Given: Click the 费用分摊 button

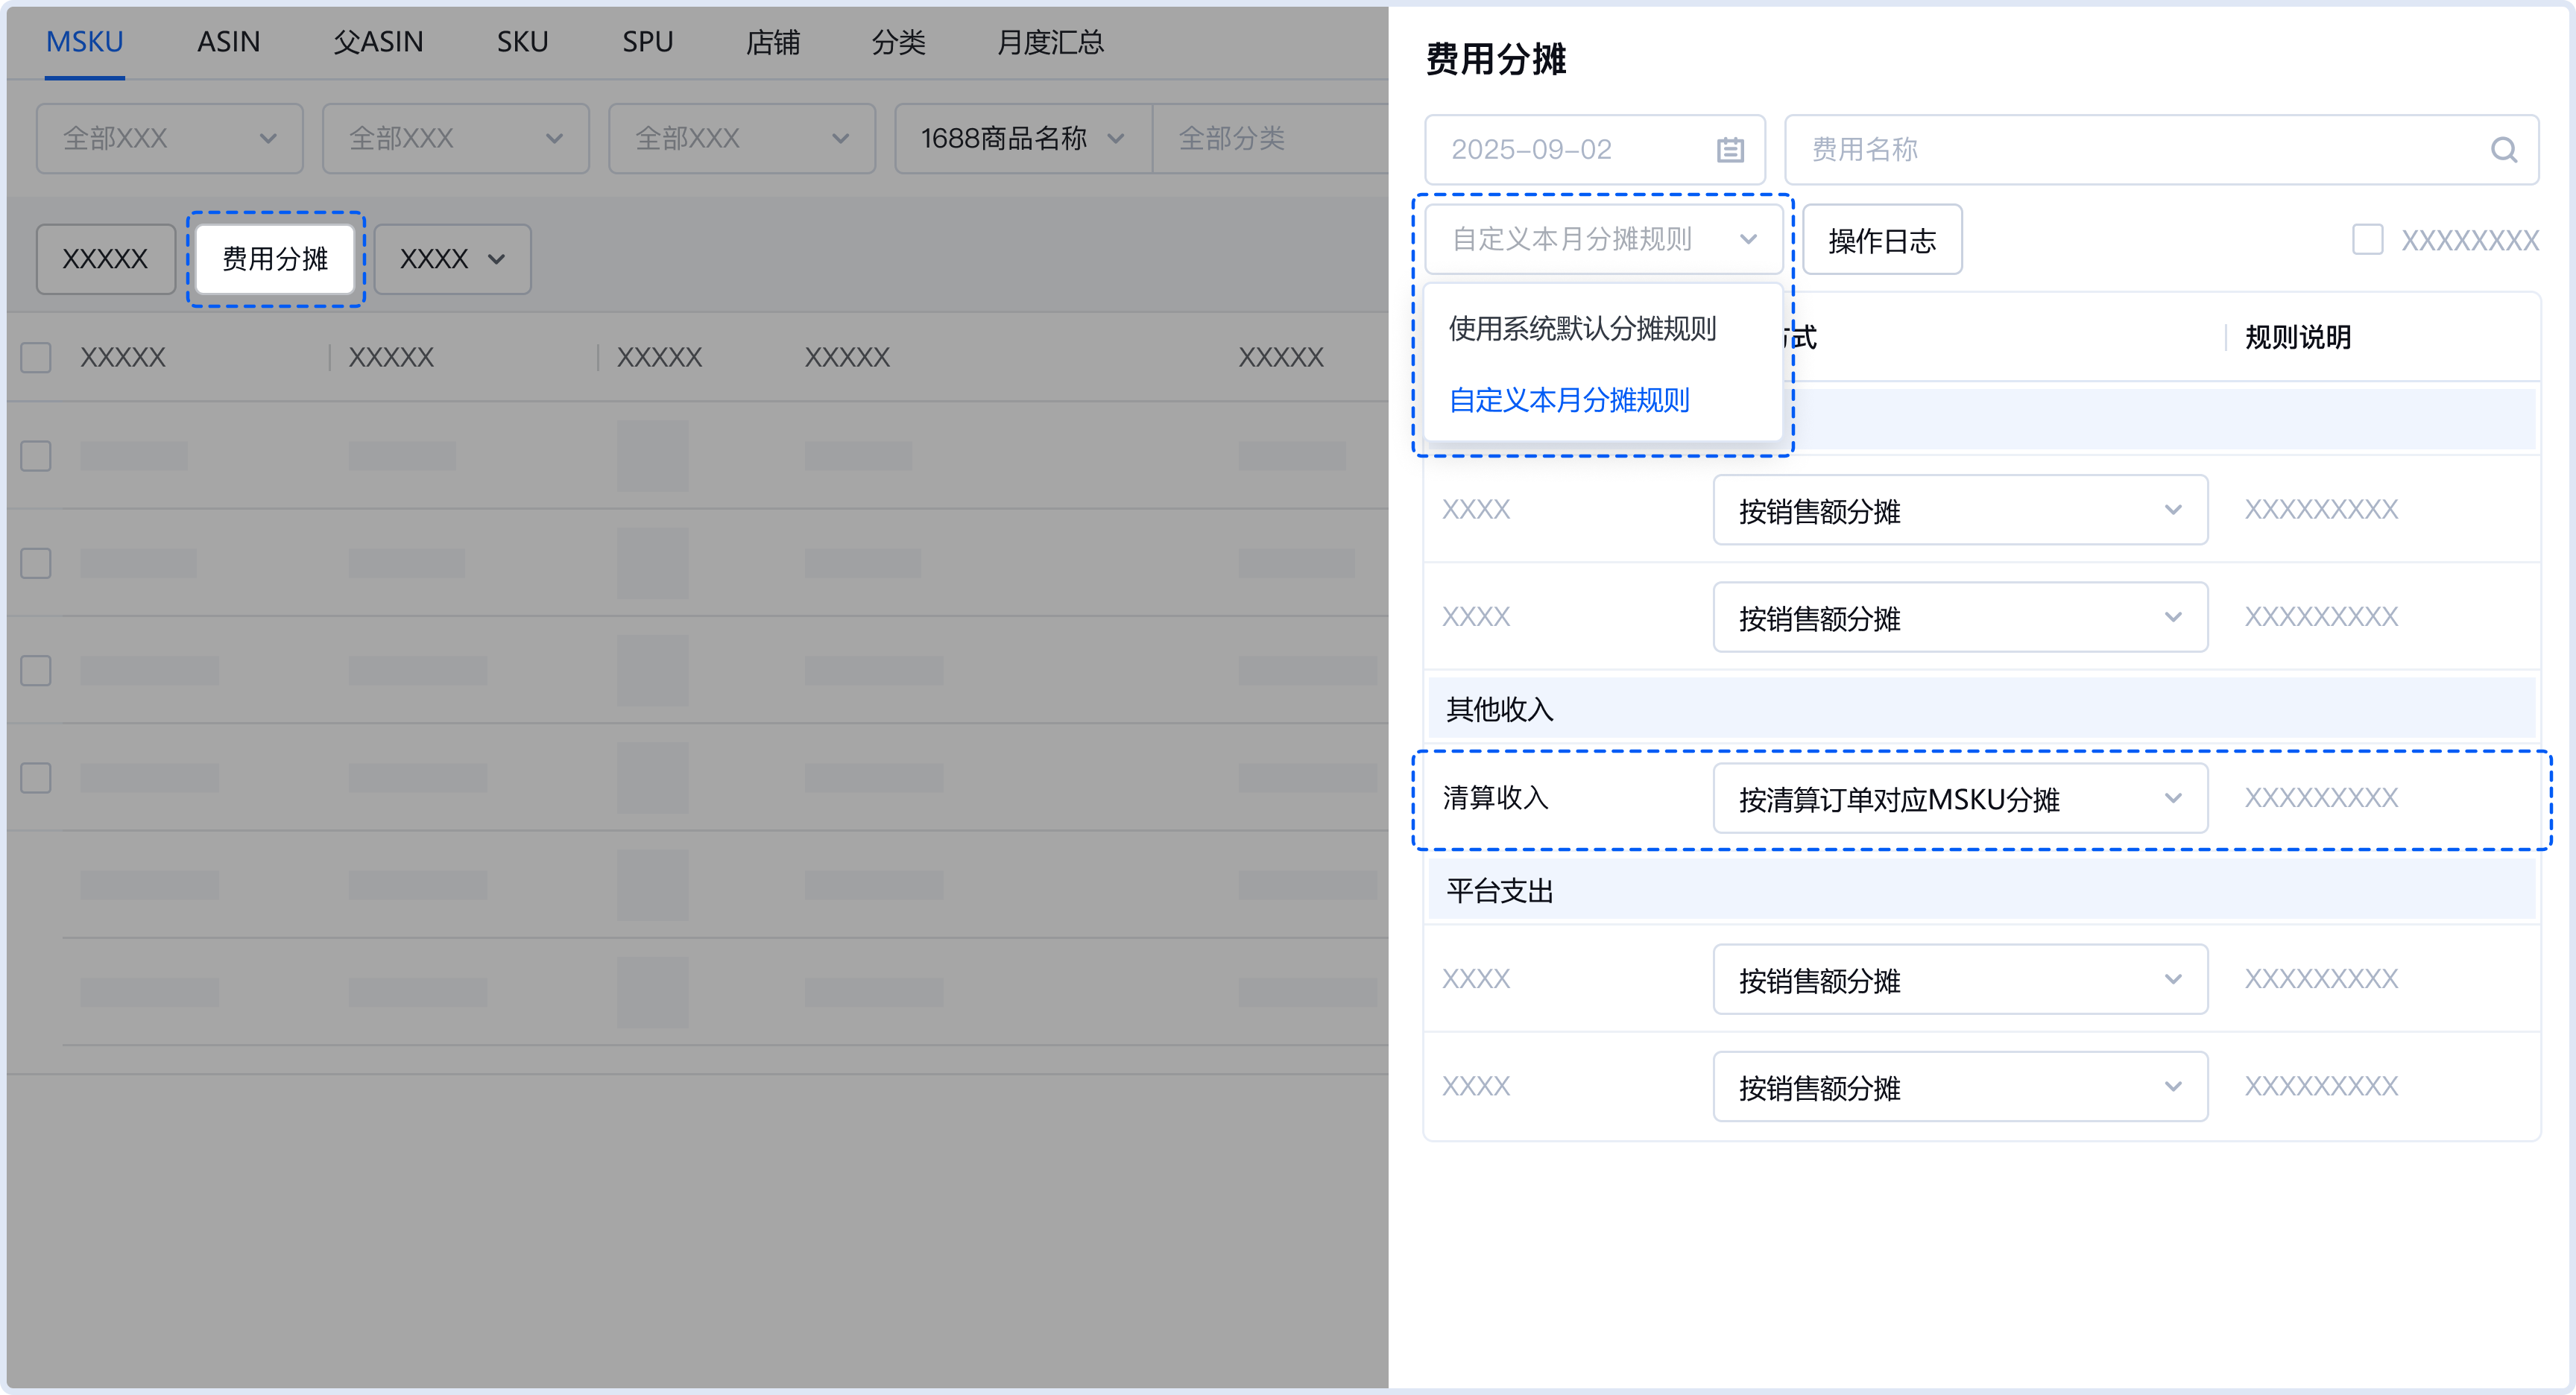Looking at the screenshot, I should coord(275,259).
